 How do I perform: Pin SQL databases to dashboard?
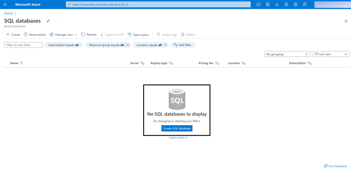pyautogui.click(x=48, y=21)
